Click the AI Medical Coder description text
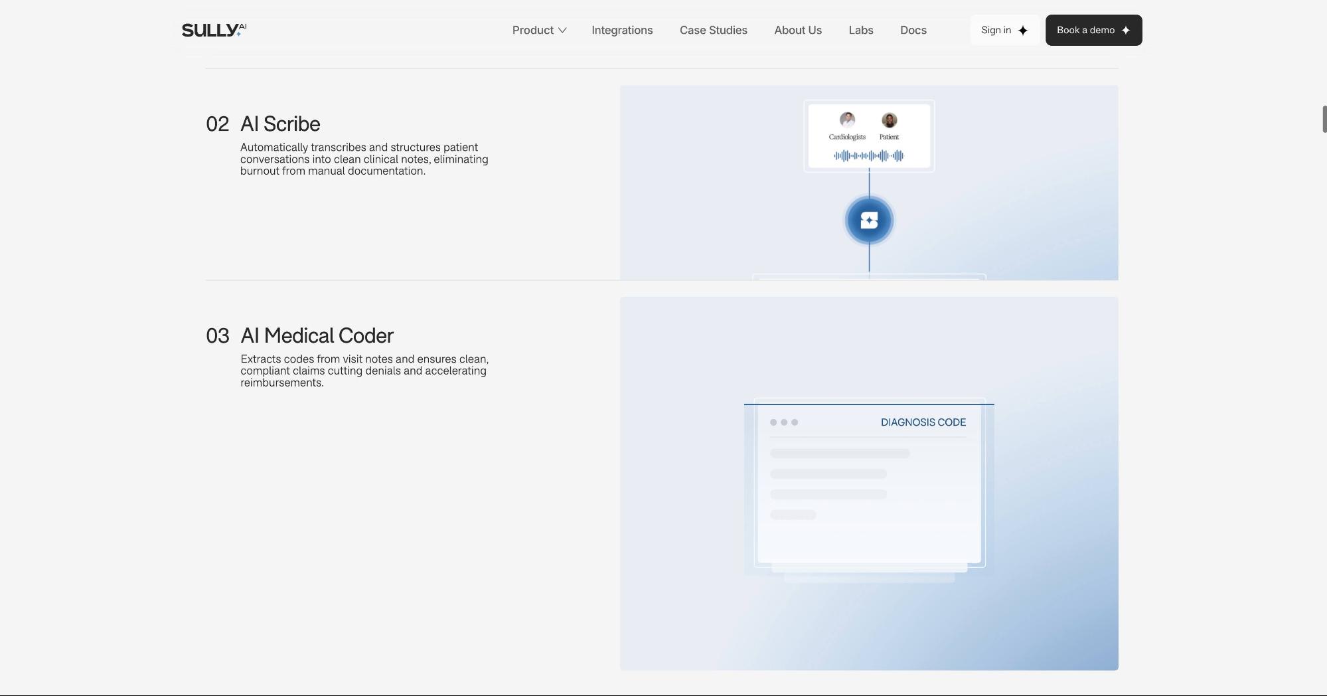 (x=364, y=371)
